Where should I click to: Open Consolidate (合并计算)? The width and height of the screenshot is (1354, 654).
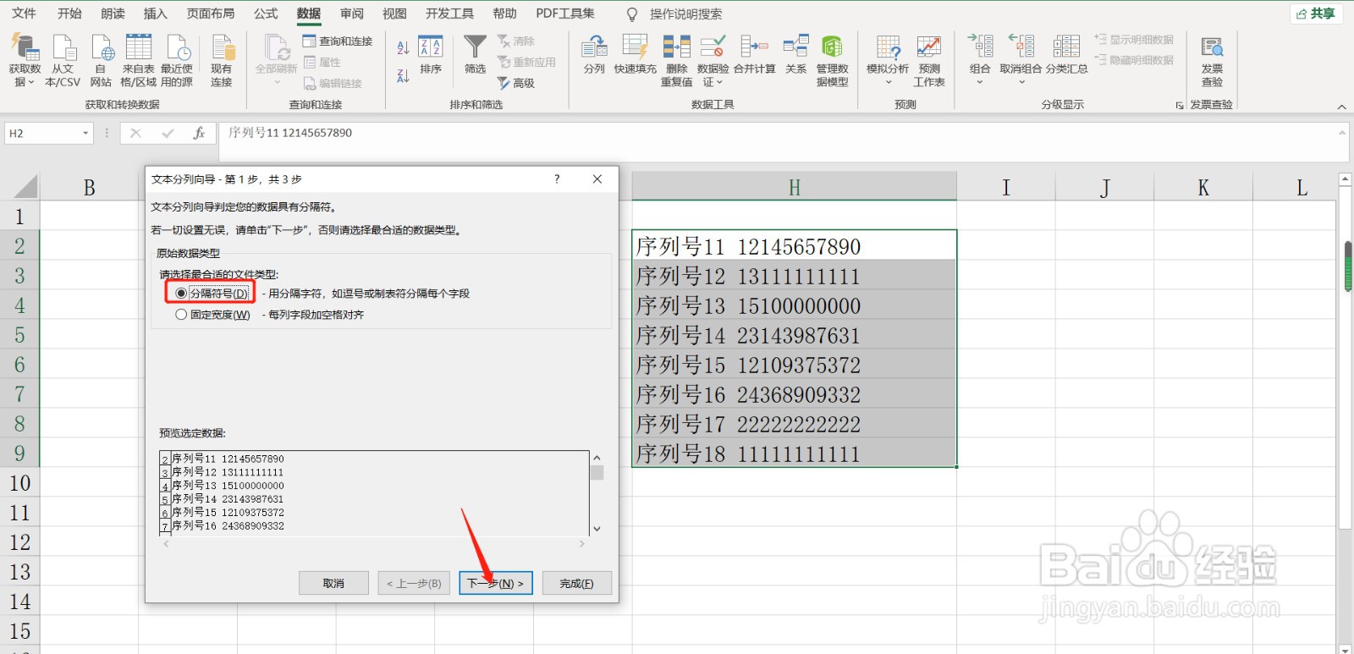click(x=754, y=55)
